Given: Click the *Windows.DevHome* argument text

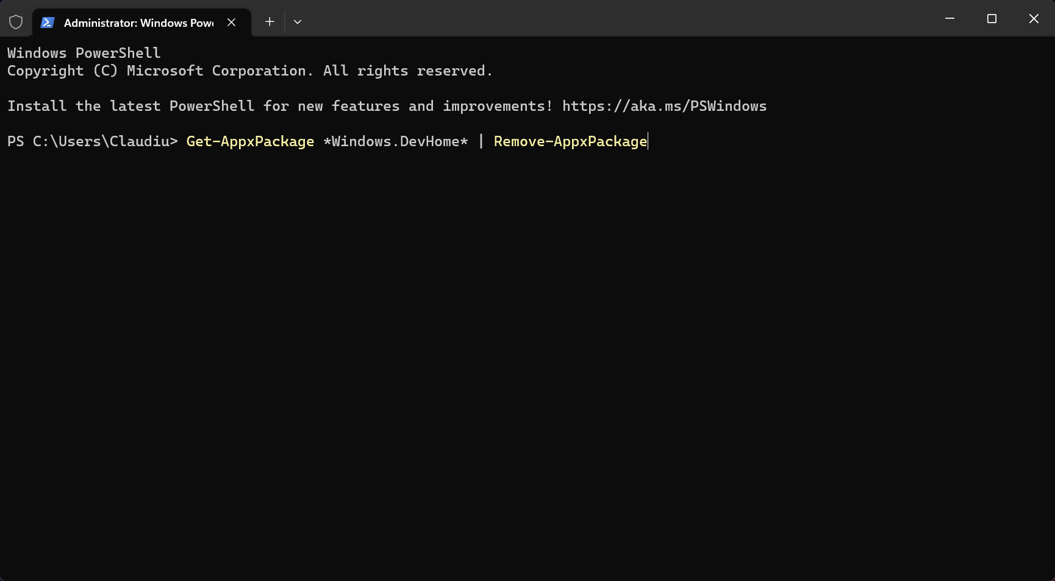Looking at the screenshot, I should [x=395, y=141].
